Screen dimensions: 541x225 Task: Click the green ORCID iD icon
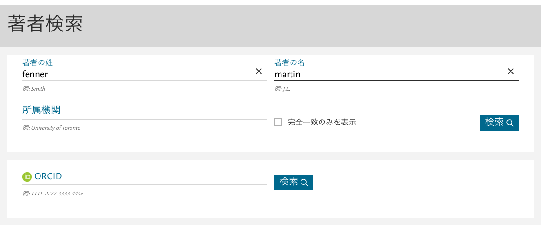[27, 176]
